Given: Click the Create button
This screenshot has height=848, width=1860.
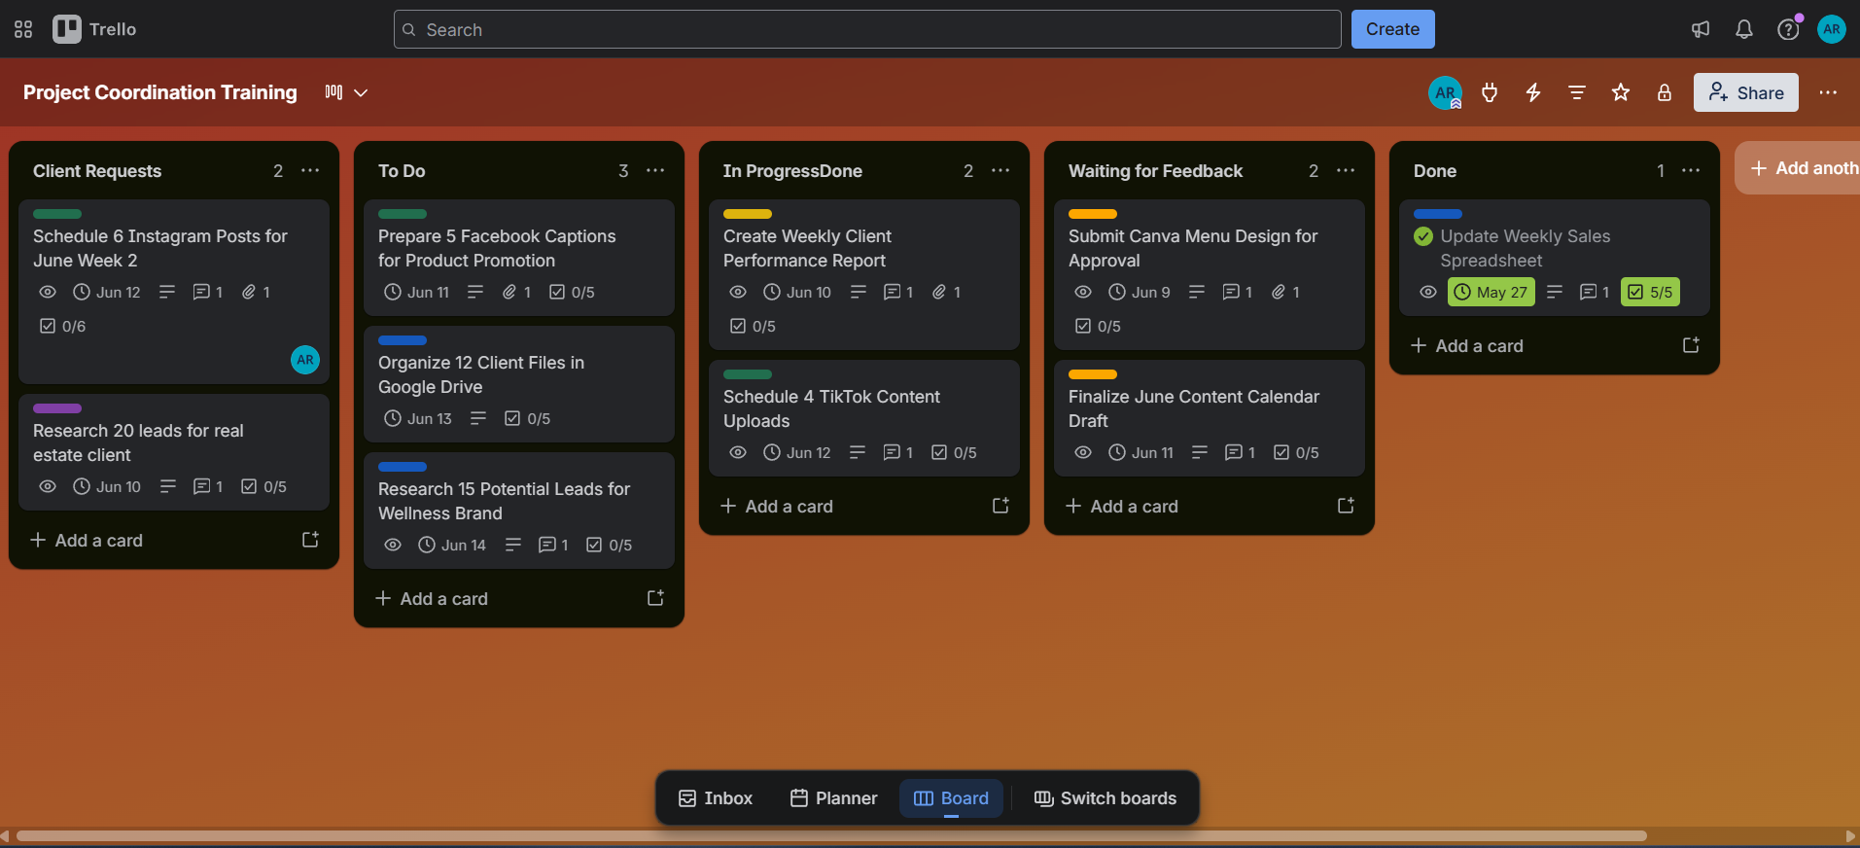Looking at the screenshot, I should pyautogui.click(x=1392, y=29).
